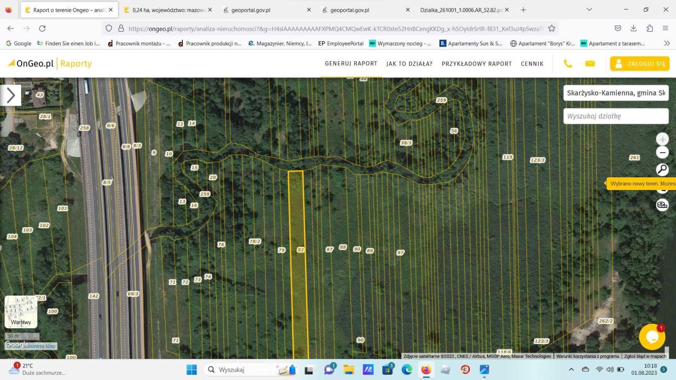Zoom in the map with plus button

(662, 139)
